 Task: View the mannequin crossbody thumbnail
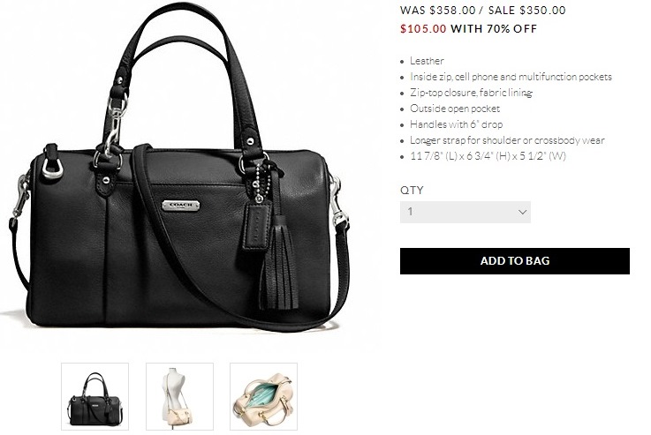tap(180, 396)
